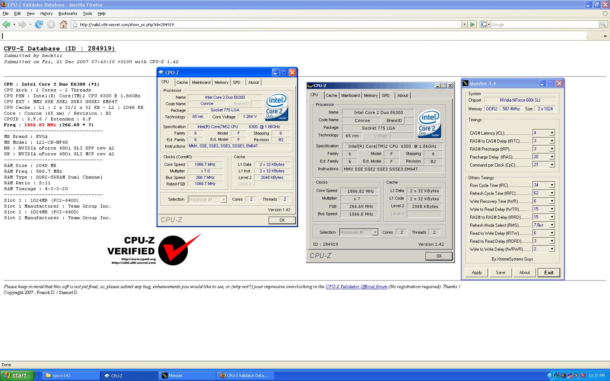Open Write to Read Delay (tWTR) dropdown

point(552,209)
